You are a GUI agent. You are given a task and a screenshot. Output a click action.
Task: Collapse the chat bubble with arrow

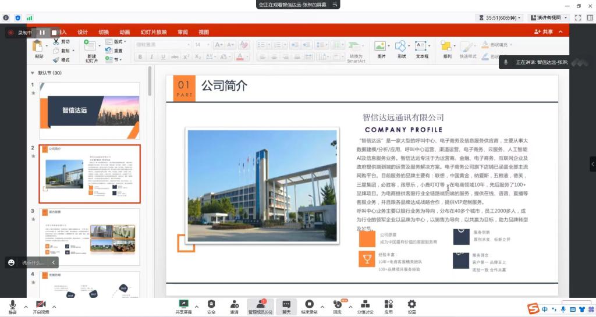point(54,262)
